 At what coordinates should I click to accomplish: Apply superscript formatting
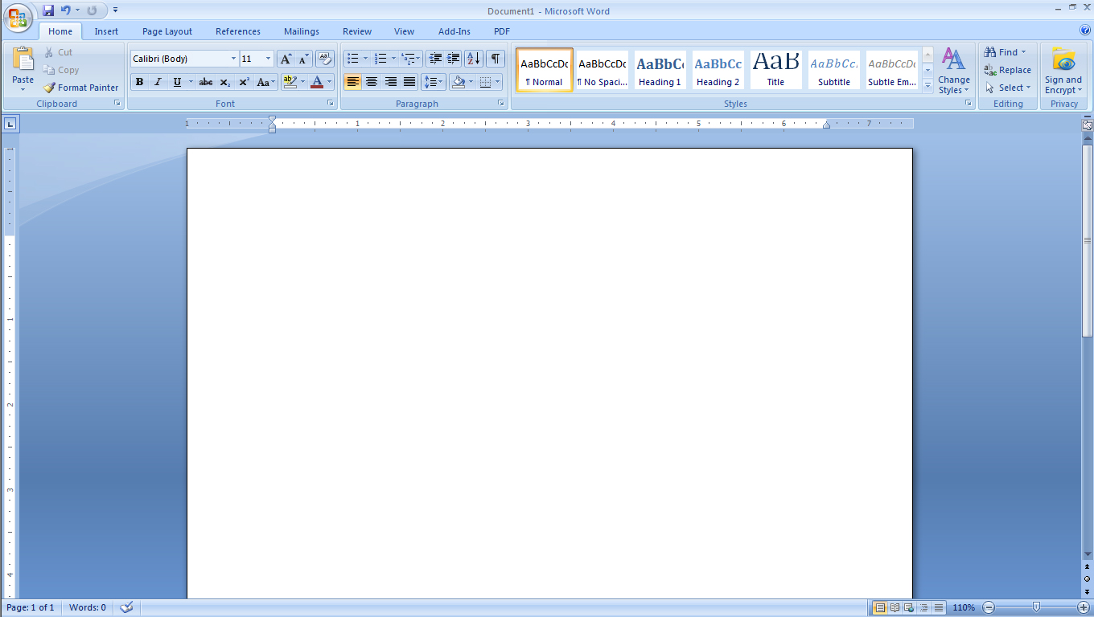point(244,82)
